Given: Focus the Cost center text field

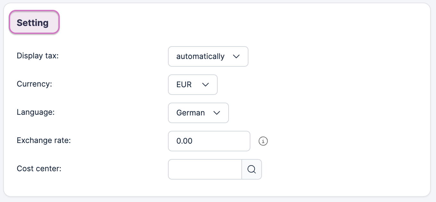Looking at the screenshot, I should [x=205, y=169].
